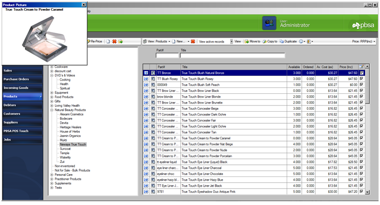Click the Title search input field
The image size is (380, 205).
(233, 56)
